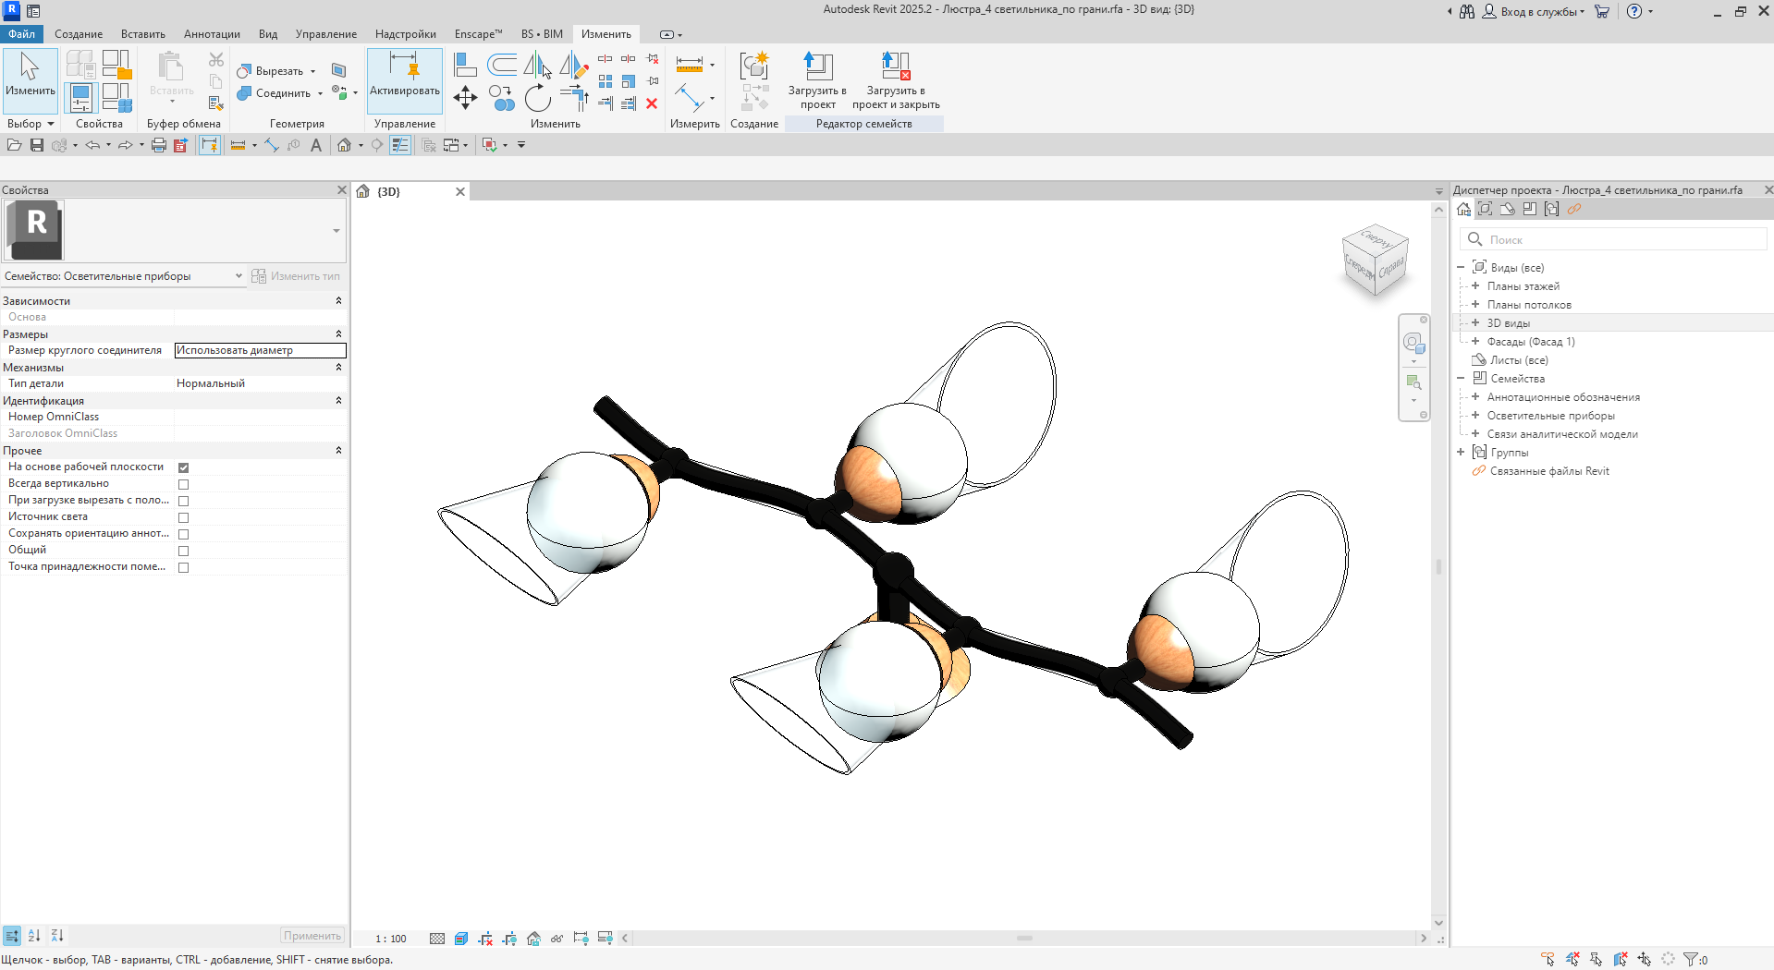
Task: Switch to the 'Аннотации' ribbon tab
Action: 212,34
